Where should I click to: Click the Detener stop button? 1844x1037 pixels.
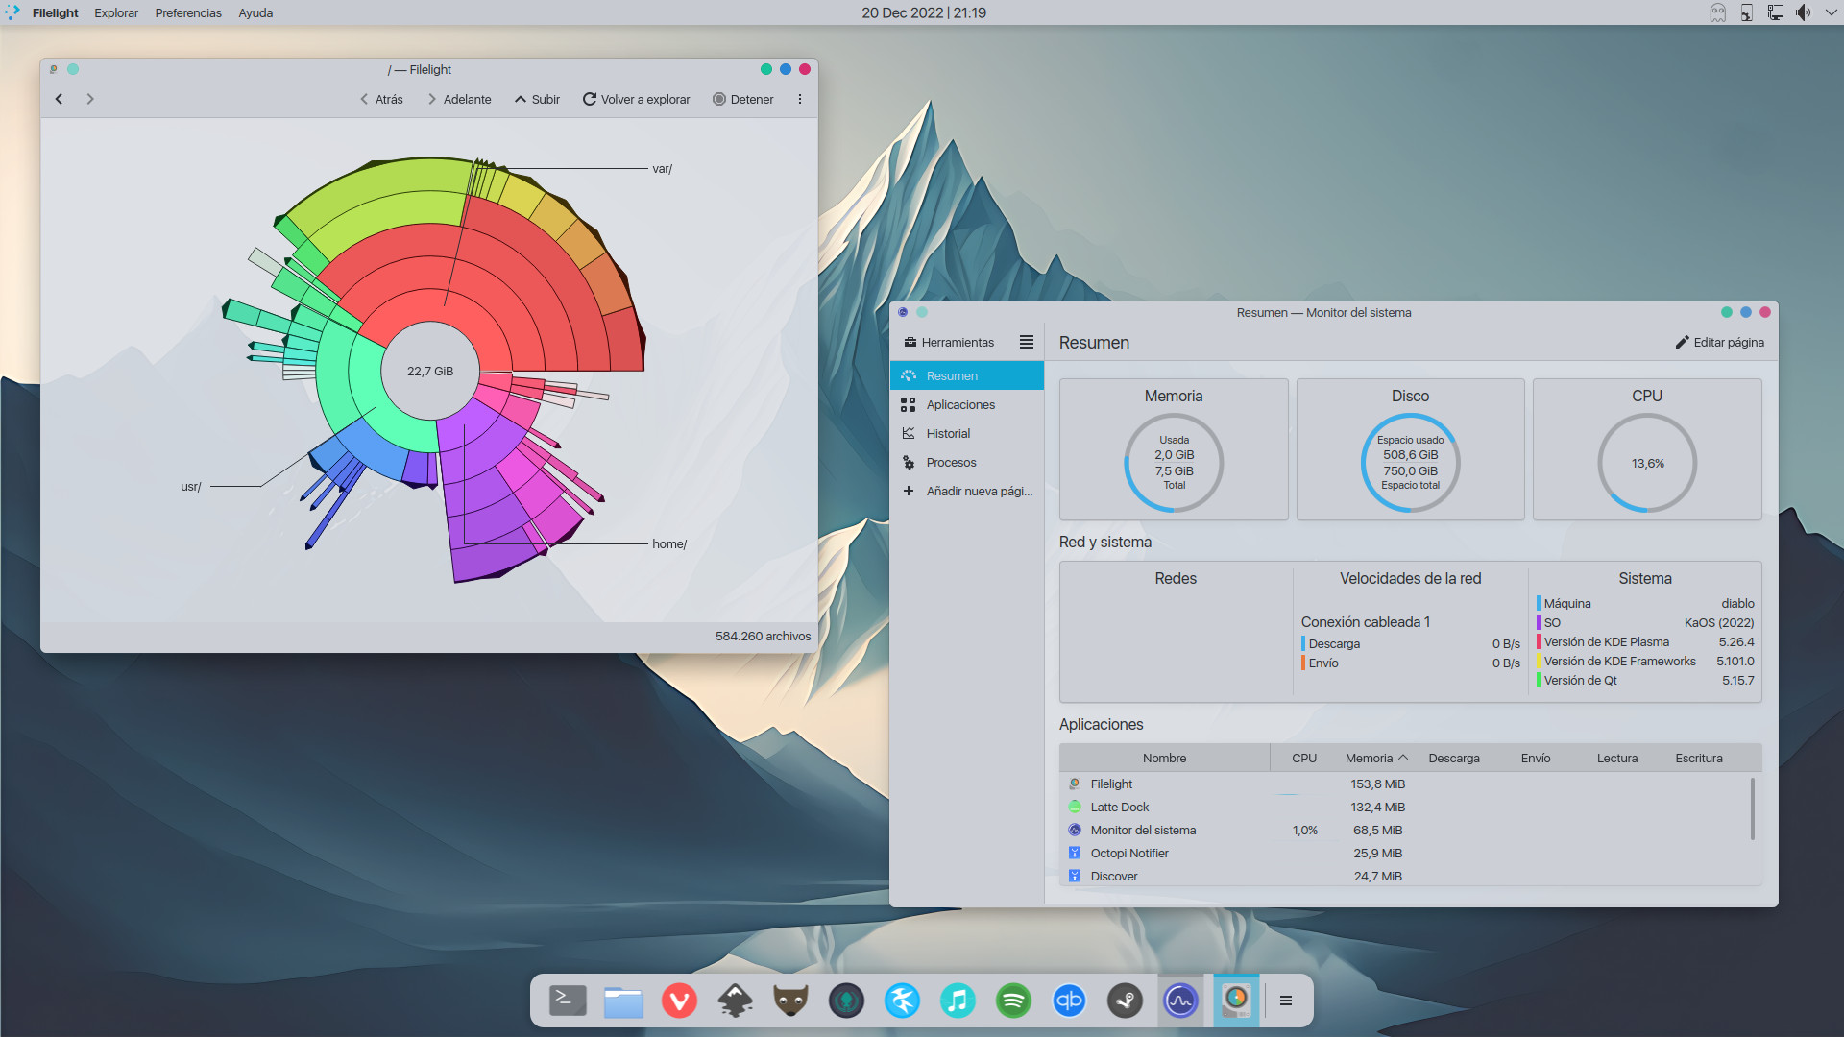[x=742, y=99]
